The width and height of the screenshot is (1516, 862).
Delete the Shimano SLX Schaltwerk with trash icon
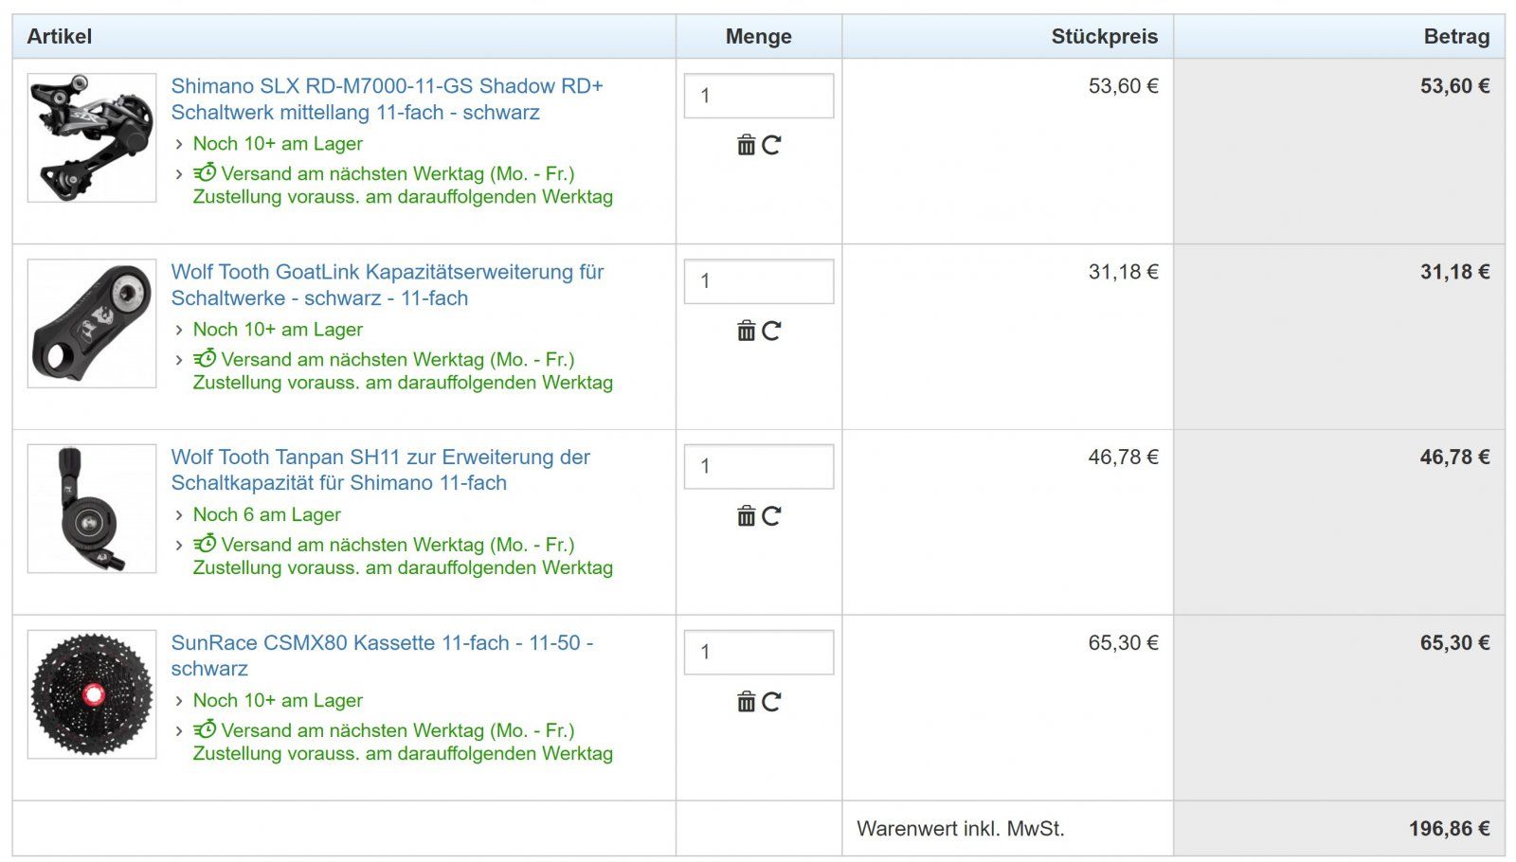coord(747,145)
